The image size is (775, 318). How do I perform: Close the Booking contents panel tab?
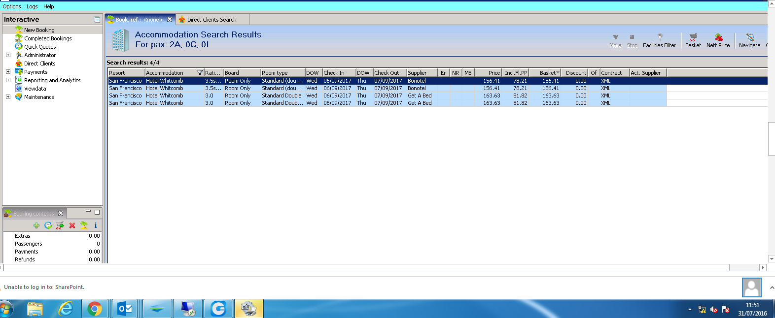point(61,213)
